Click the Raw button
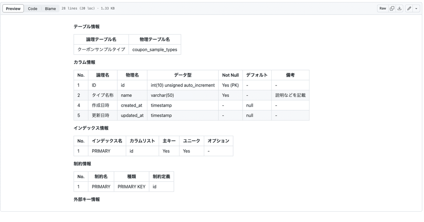 pyautogui.click(x=382, y=9)
